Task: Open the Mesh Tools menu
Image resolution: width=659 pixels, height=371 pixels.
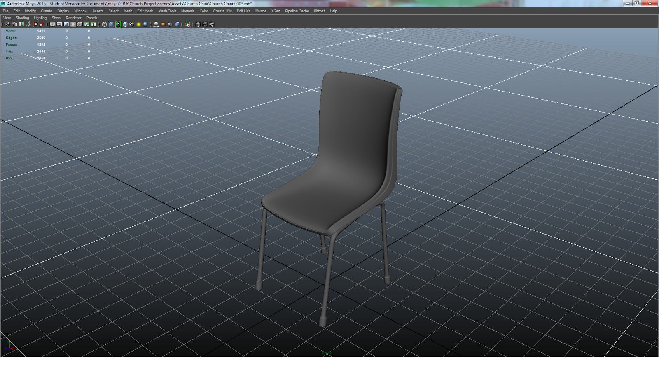Action: coord(167,11)
